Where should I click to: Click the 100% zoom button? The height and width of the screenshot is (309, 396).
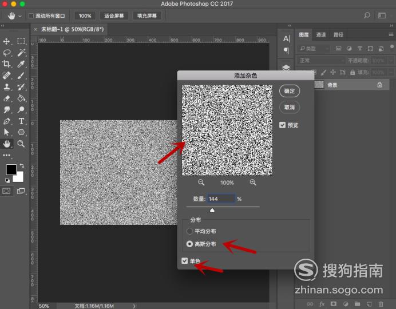[85, 15]
